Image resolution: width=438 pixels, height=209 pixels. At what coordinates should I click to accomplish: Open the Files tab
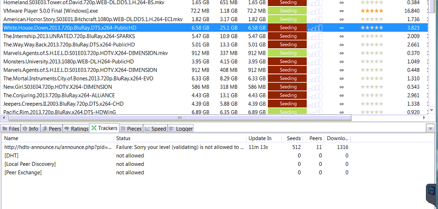(11, 129)
